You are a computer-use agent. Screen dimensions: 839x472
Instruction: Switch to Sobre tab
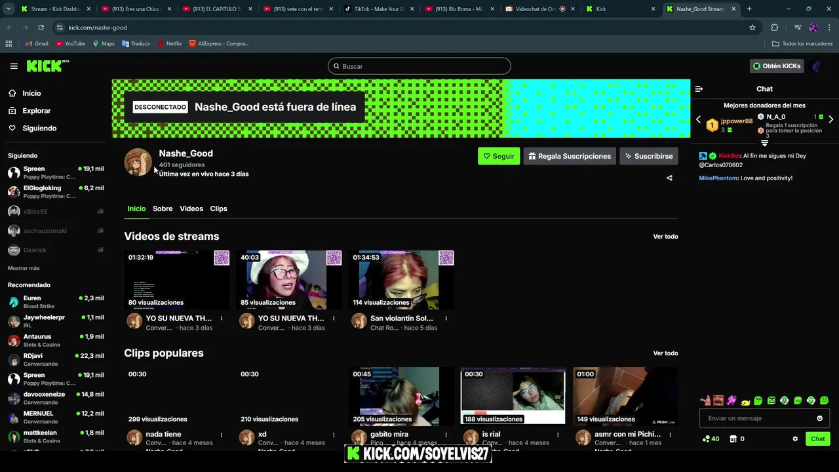pos(163,208)
